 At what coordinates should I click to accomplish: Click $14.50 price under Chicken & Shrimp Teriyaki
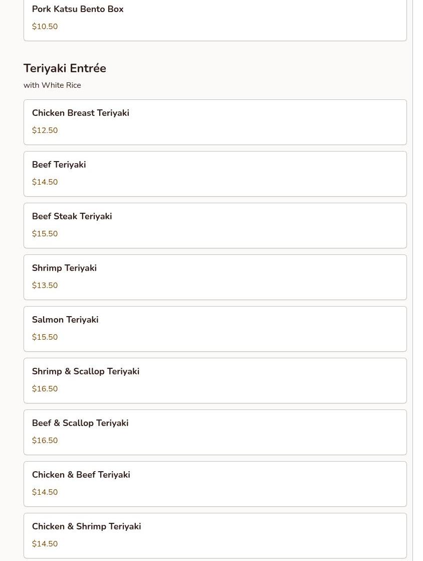(45, 544)
